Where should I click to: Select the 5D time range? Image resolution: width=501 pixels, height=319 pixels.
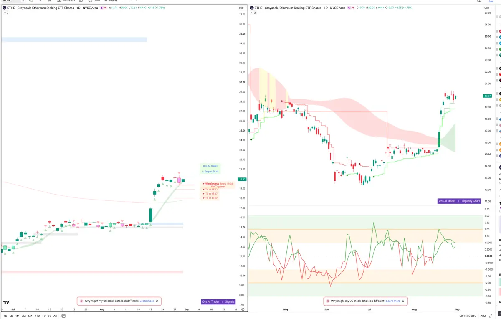(11, 316)
